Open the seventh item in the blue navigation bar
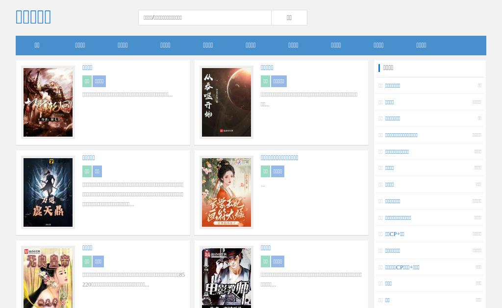 pyautogui.click(x=293, y=45)
